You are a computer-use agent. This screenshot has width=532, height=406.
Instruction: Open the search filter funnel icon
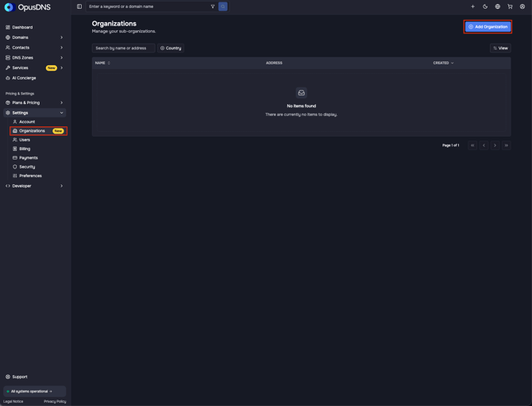[213, 6]
